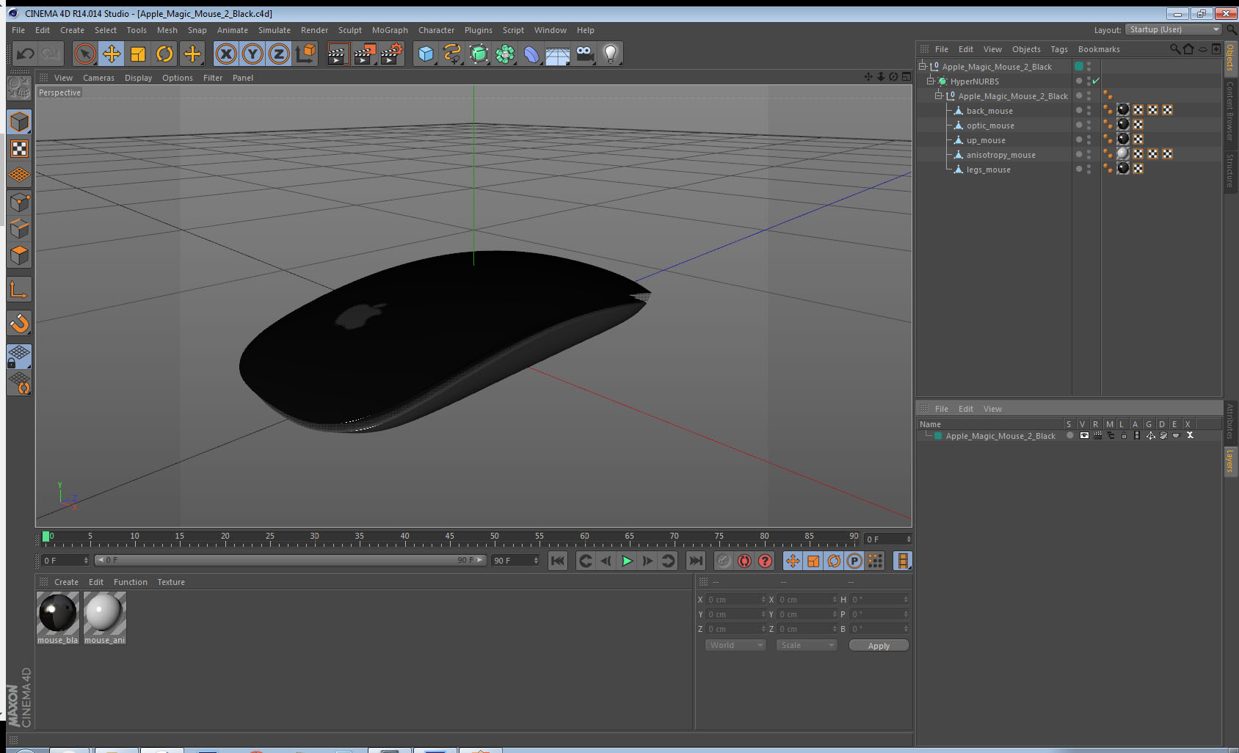Open the Mesh menu

pyautogui.click(x=167, y=30)
